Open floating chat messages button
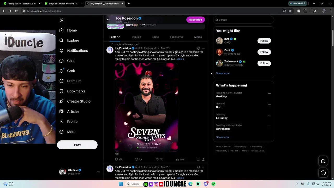 323,173
